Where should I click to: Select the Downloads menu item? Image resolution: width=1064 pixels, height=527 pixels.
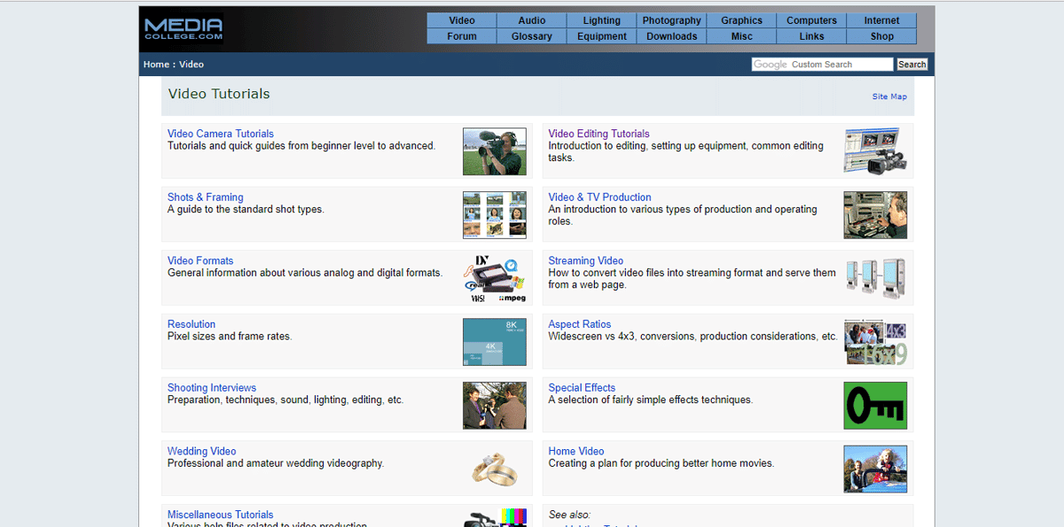(671, 36)
